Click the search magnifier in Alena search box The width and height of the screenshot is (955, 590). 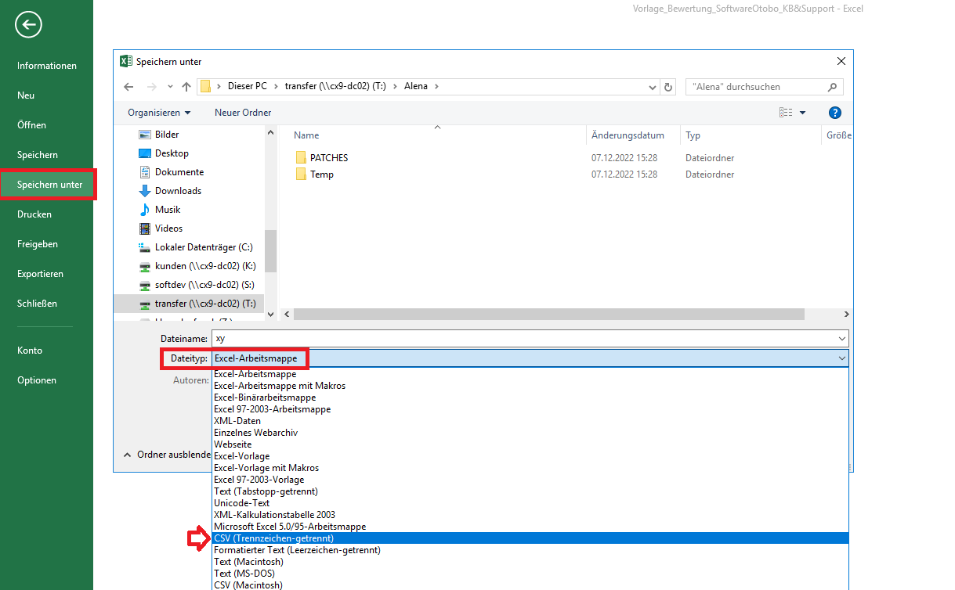point(833,87)
